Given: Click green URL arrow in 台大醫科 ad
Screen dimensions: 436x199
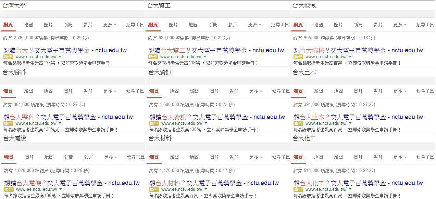Looking at the screenshot, I should click(60, 123).
